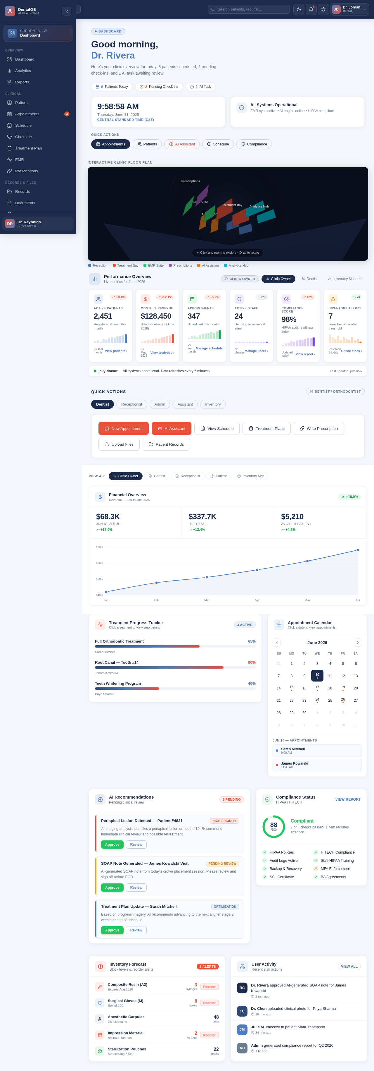Open Appointments sidebar item
This screenshot has height=1071, width=374.
[x=38, y=114]
